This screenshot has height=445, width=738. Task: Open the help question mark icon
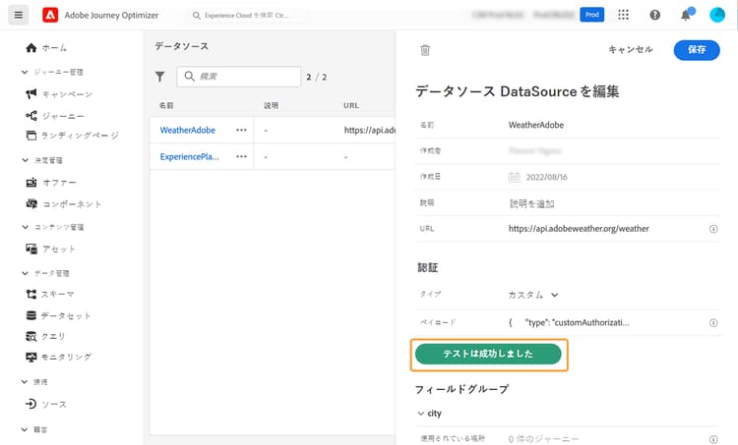[654, 15]
